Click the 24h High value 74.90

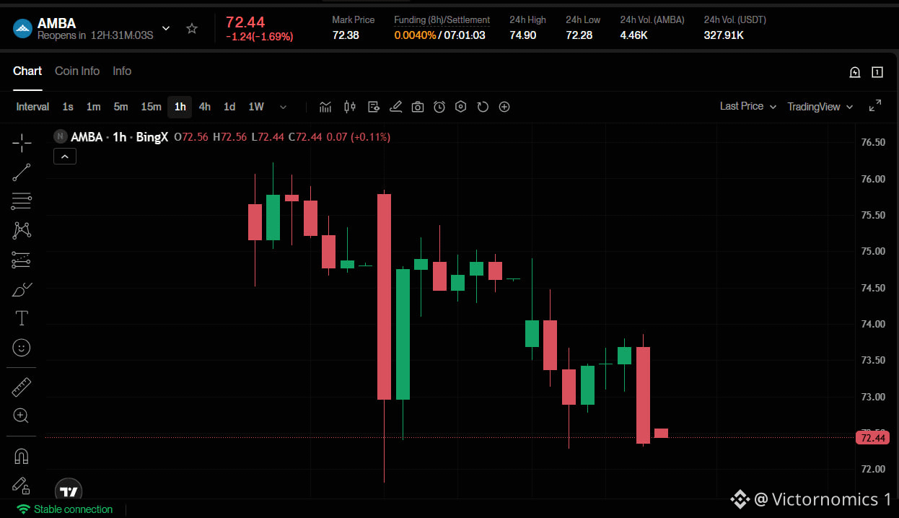tap(523, 35)
